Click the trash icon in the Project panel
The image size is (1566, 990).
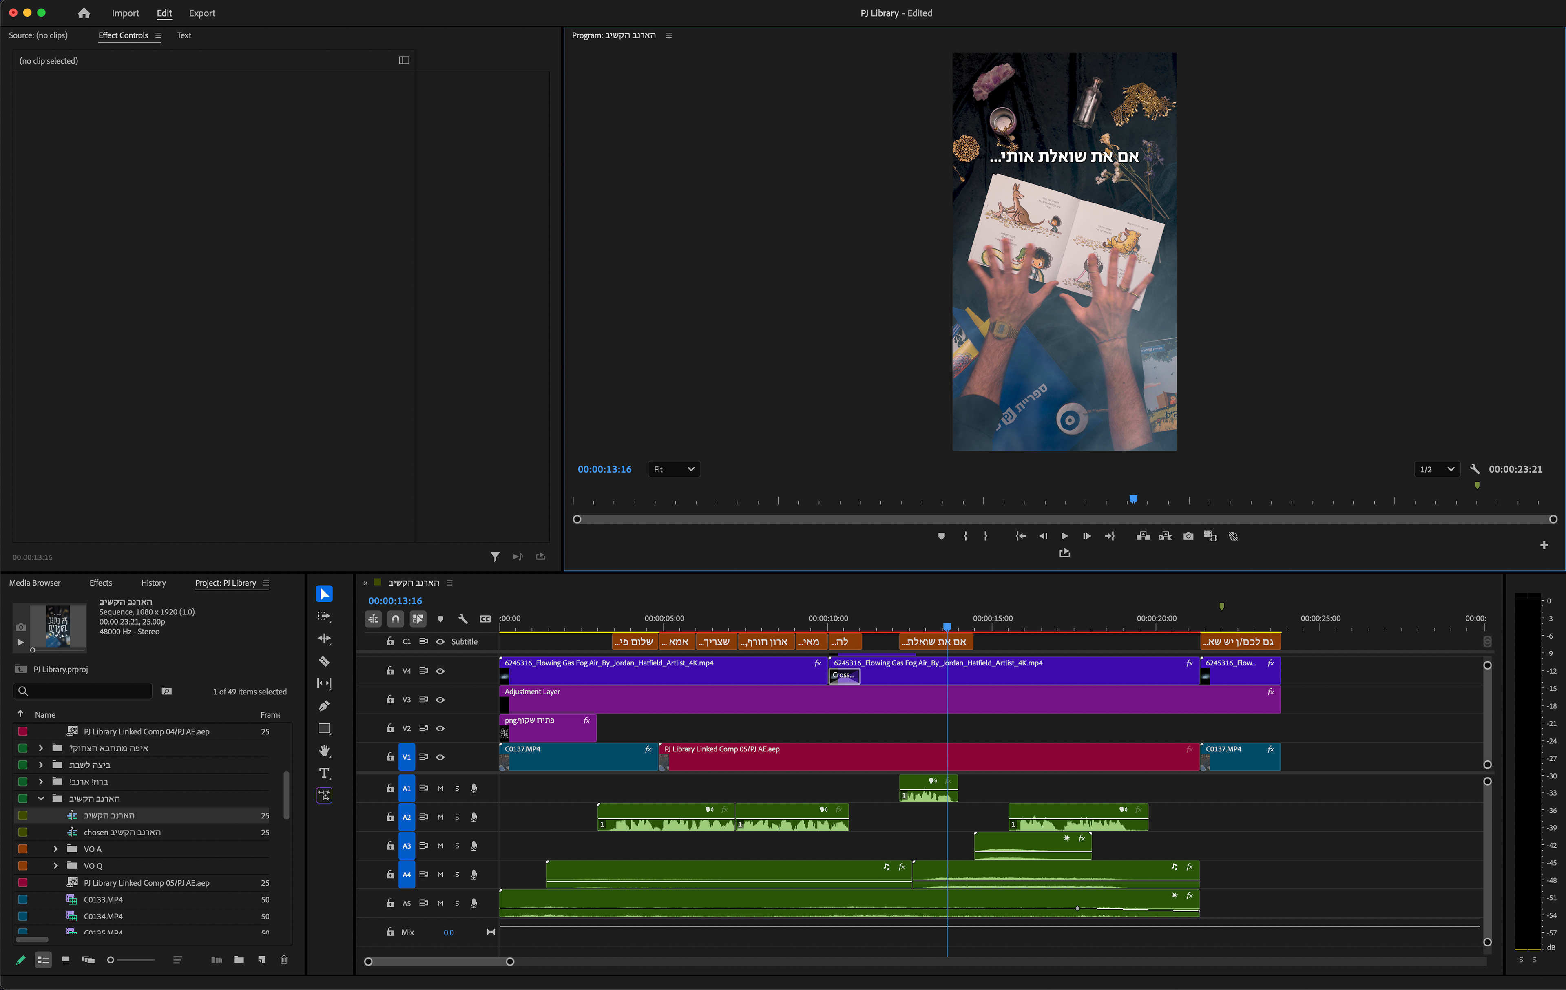click(x=283, y=960)
